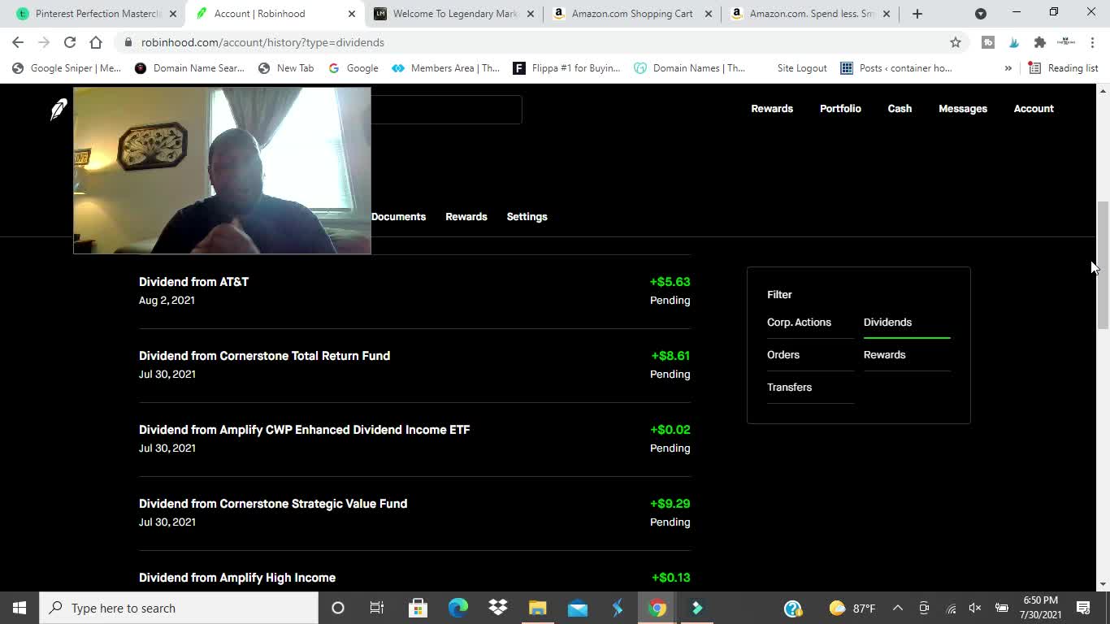
Task: Open the Wi-Fi network tray icon
Action: (x=950, y=608)
